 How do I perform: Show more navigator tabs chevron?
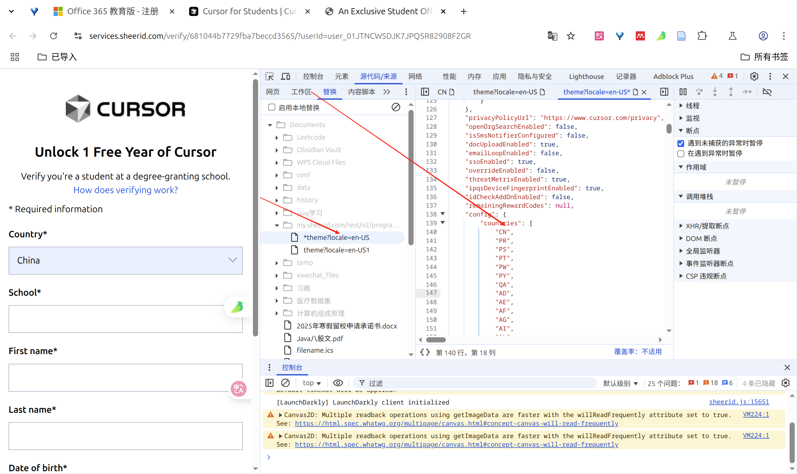387,92
